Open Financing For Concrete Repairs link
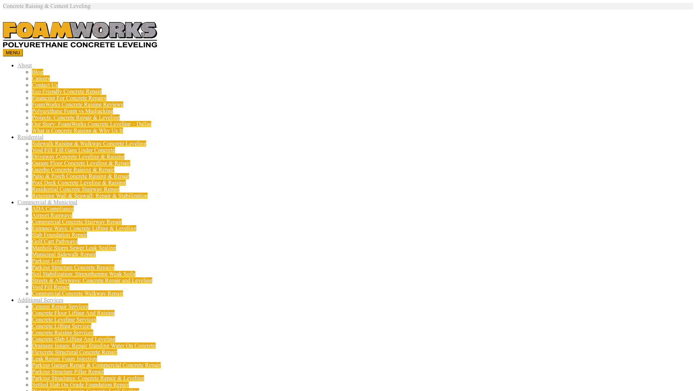This screenshot has height=391, width=696. pos(69,98)
